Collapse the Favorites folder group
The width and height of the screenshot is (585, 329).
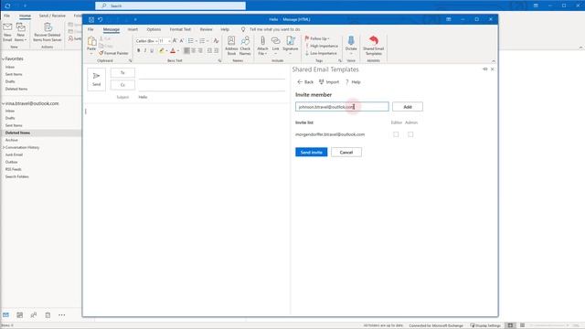4,58
